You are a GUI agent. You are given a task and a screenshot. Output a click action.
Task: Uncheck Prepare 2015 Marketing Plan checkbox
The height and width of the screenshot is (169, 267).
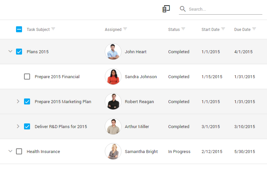pyautogui.click(x=27, y=101)
